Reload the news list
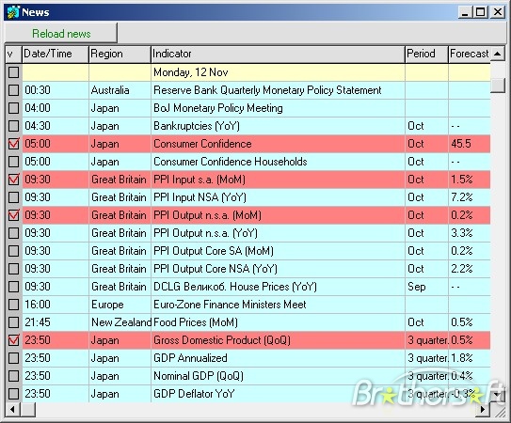 click(x=61, y=33)
